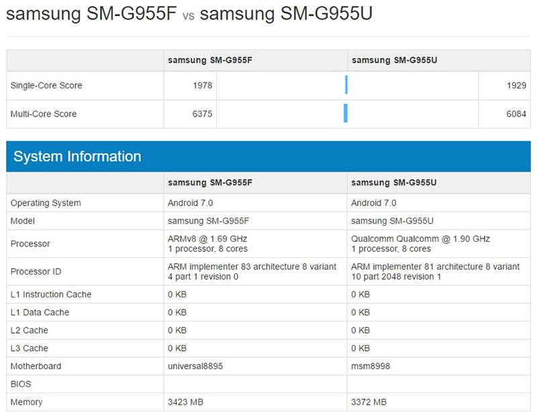Viewport: 537px width, 418px height.
Task: Select the Processor row label
Action: point(30,244)
